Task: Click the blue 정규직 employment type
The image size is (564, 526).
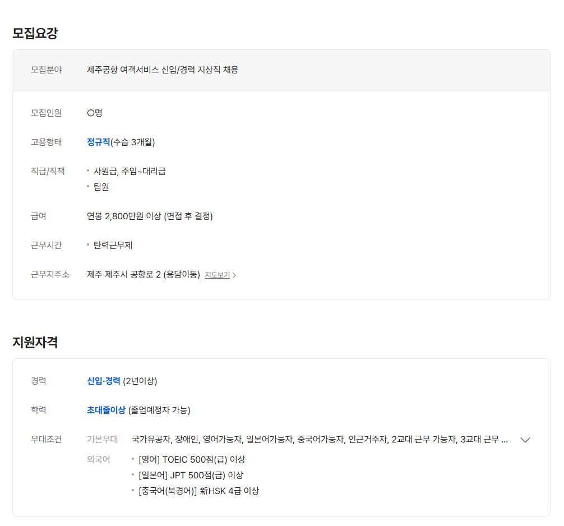Action: (99, 142)
